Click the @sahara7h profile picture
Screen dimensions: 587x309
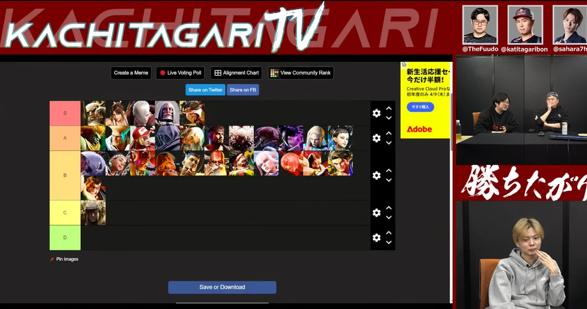(570, 25)
